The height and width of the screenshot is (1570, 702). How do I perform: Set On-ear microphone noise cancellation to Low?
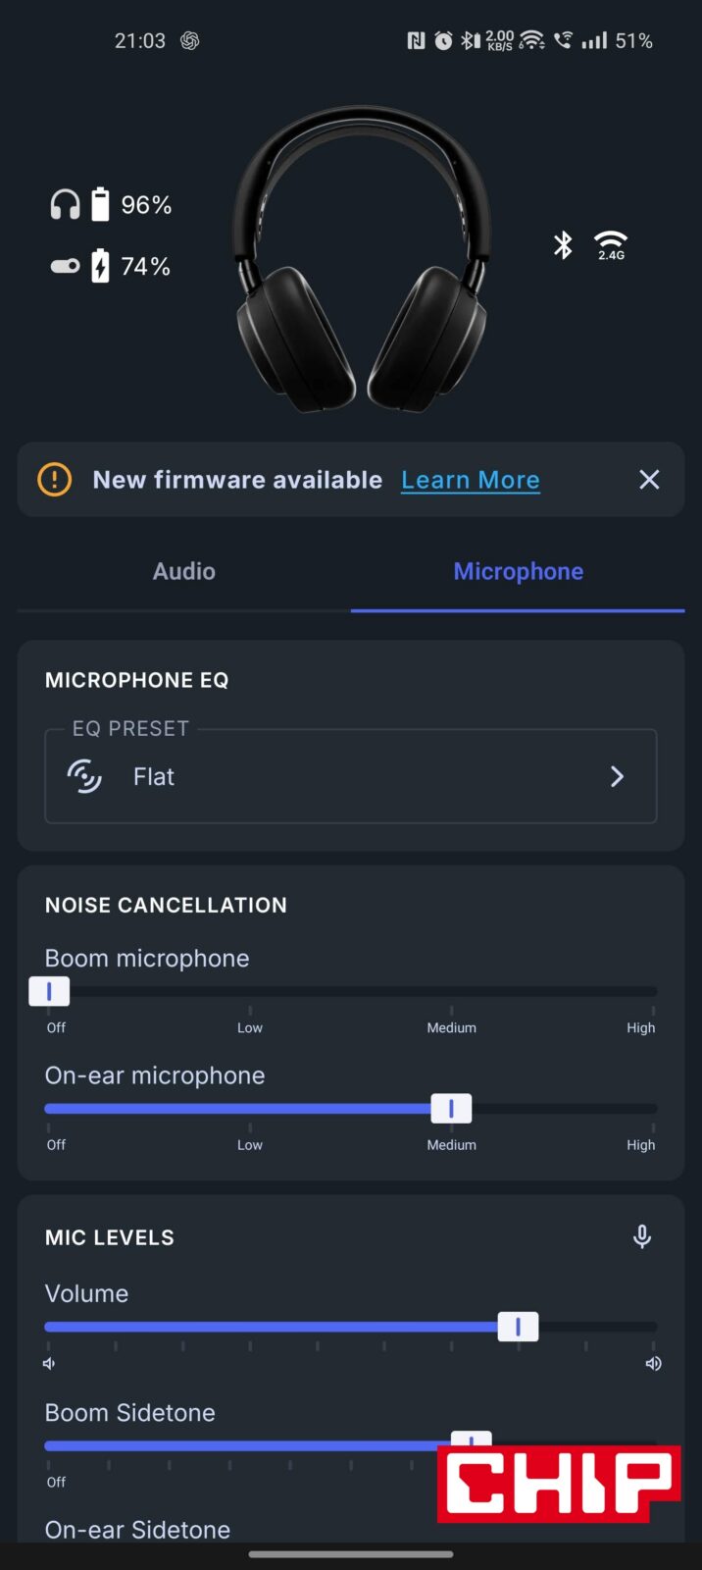pos(250,1109)
